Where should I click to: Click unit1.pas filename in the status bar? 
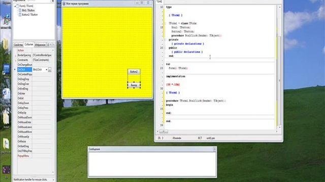tap(211, 138)
